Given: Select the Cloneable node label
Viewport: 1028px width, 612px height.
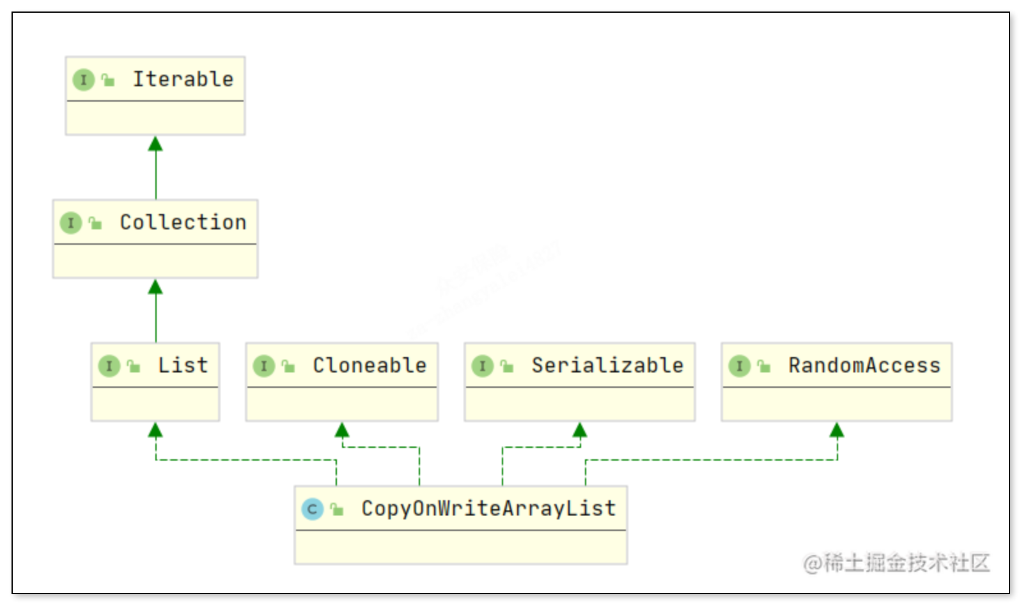Looking at the screenshot, I should point(370,365).
